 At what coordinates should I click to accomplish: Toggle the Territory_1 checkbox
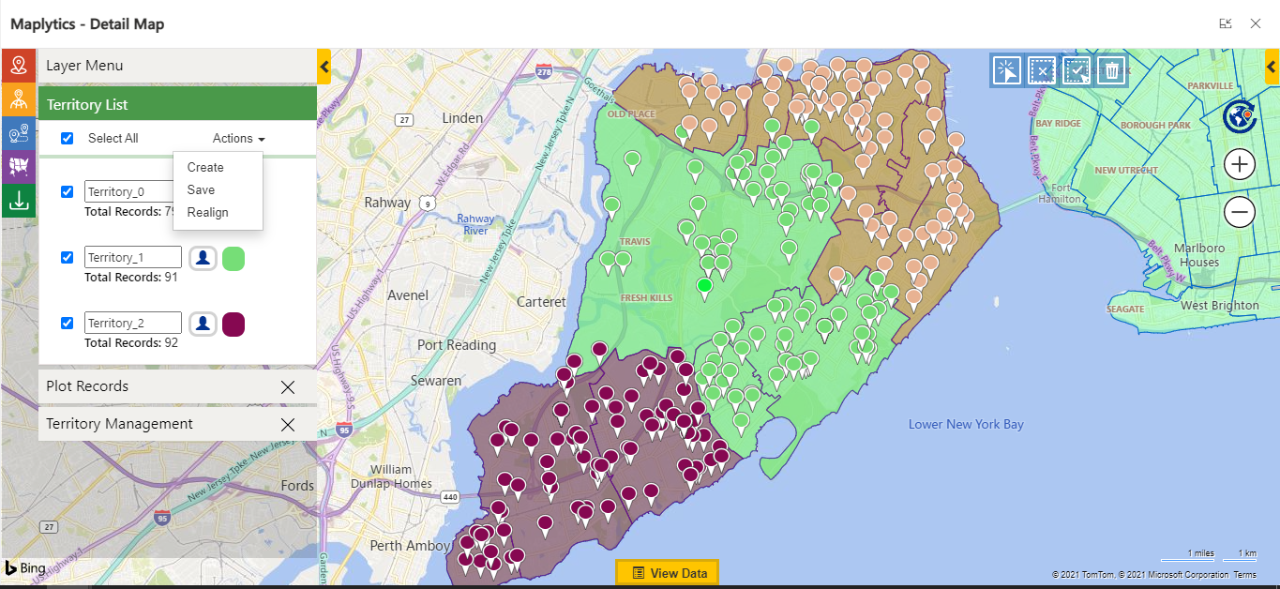coord(67,258)
